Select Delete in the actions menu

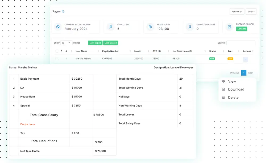coord(233,97)
